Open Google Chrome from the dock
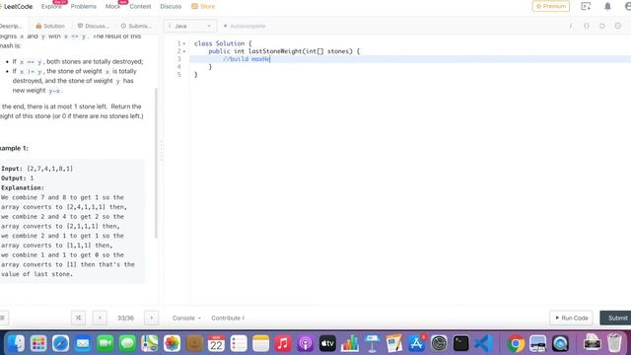Image resolution: width=631 pixels, height=355 pixels. 516,344
